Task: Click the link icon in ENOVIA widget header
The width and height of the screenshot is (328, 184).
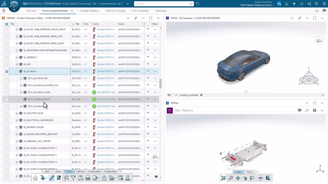Action: 136,18
